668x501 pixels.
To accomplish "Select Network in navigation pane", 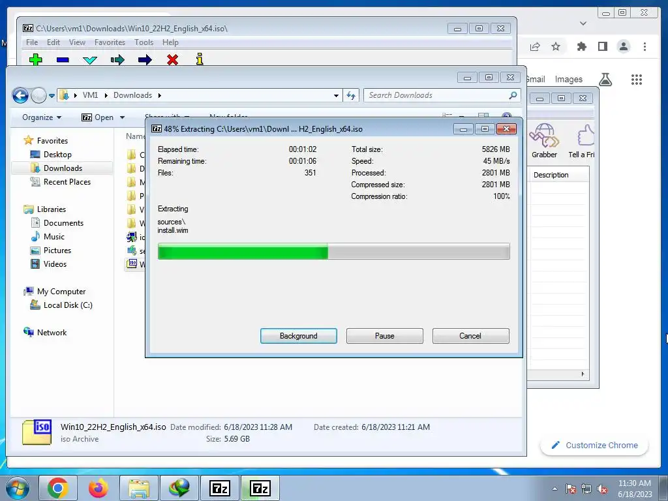I will pos(52,332).
